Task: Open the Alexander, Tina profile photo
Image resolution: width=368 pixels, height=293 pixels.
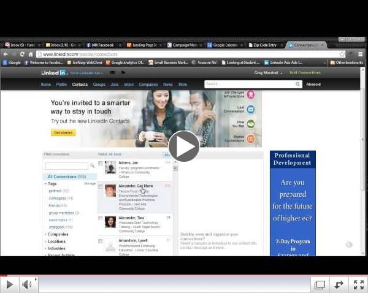Action: [110, 222]
